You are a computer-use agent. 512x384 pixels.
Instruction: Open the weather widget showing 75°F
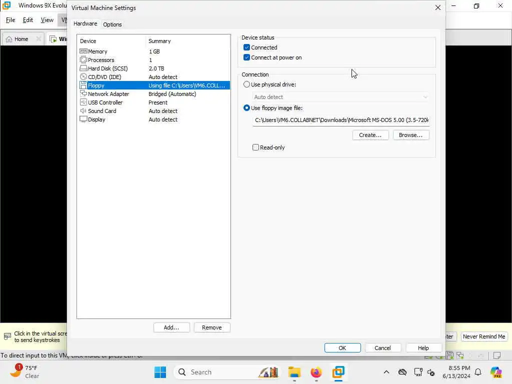point(24,372)
